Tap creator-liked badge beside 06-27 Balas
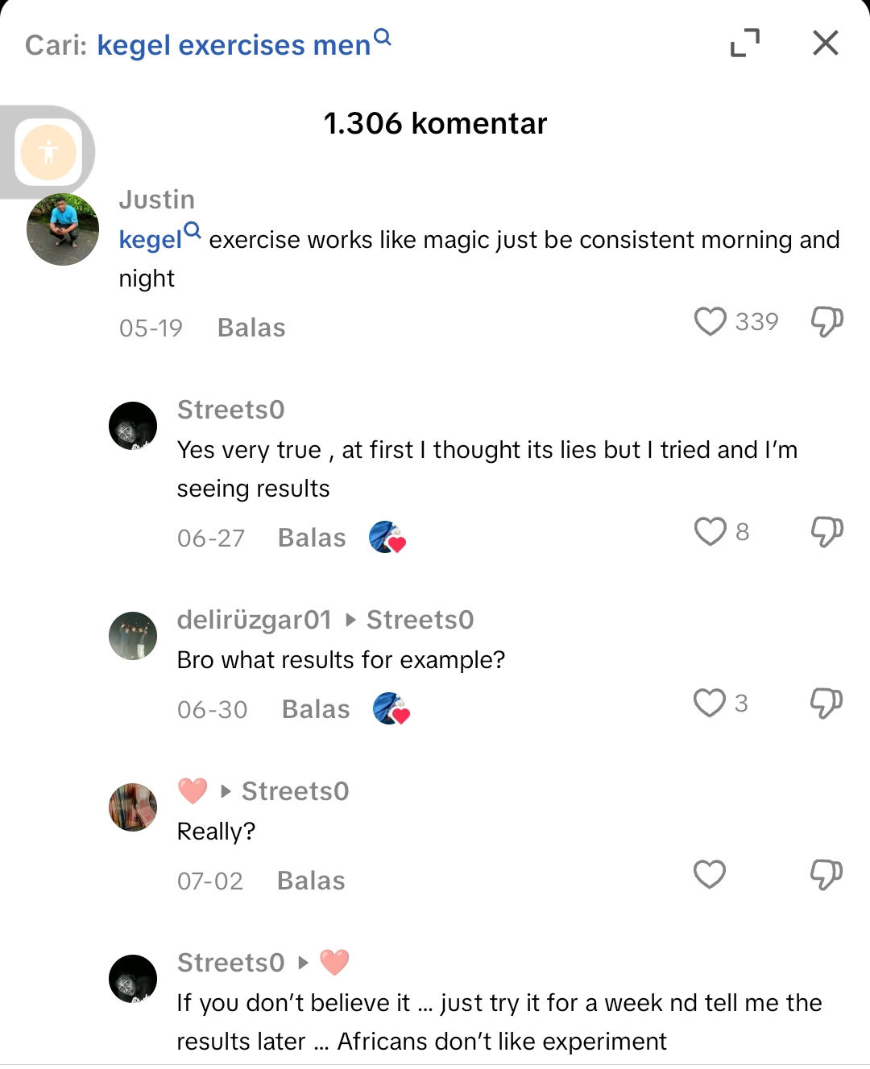870x1069 pixels. coord(387,538)
